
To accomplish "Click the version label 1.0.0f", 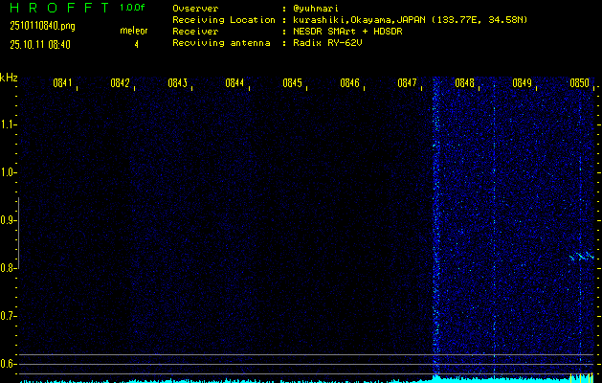I will pyautogui.click(x=132, y=8).
